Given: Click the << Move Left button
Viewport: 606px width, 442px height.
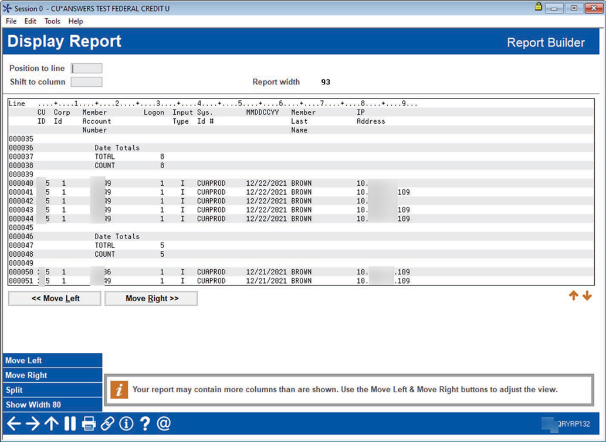Looking at the screenshot, I should 55,298.
